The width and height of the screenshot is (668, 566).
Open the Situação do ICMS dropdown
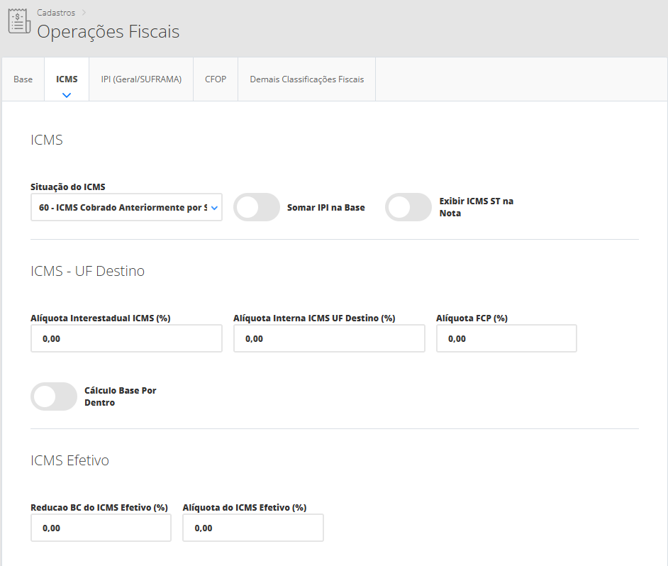click(126, 208)
